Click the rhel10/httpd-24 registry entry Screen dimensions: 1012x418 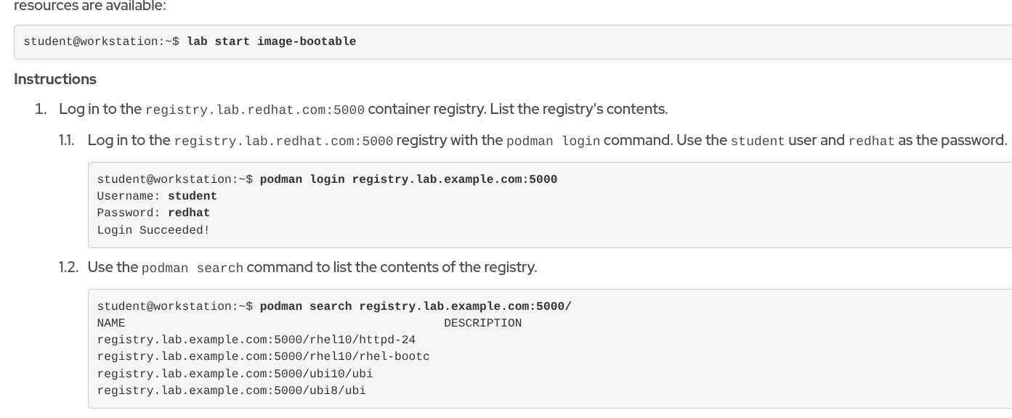256,340
